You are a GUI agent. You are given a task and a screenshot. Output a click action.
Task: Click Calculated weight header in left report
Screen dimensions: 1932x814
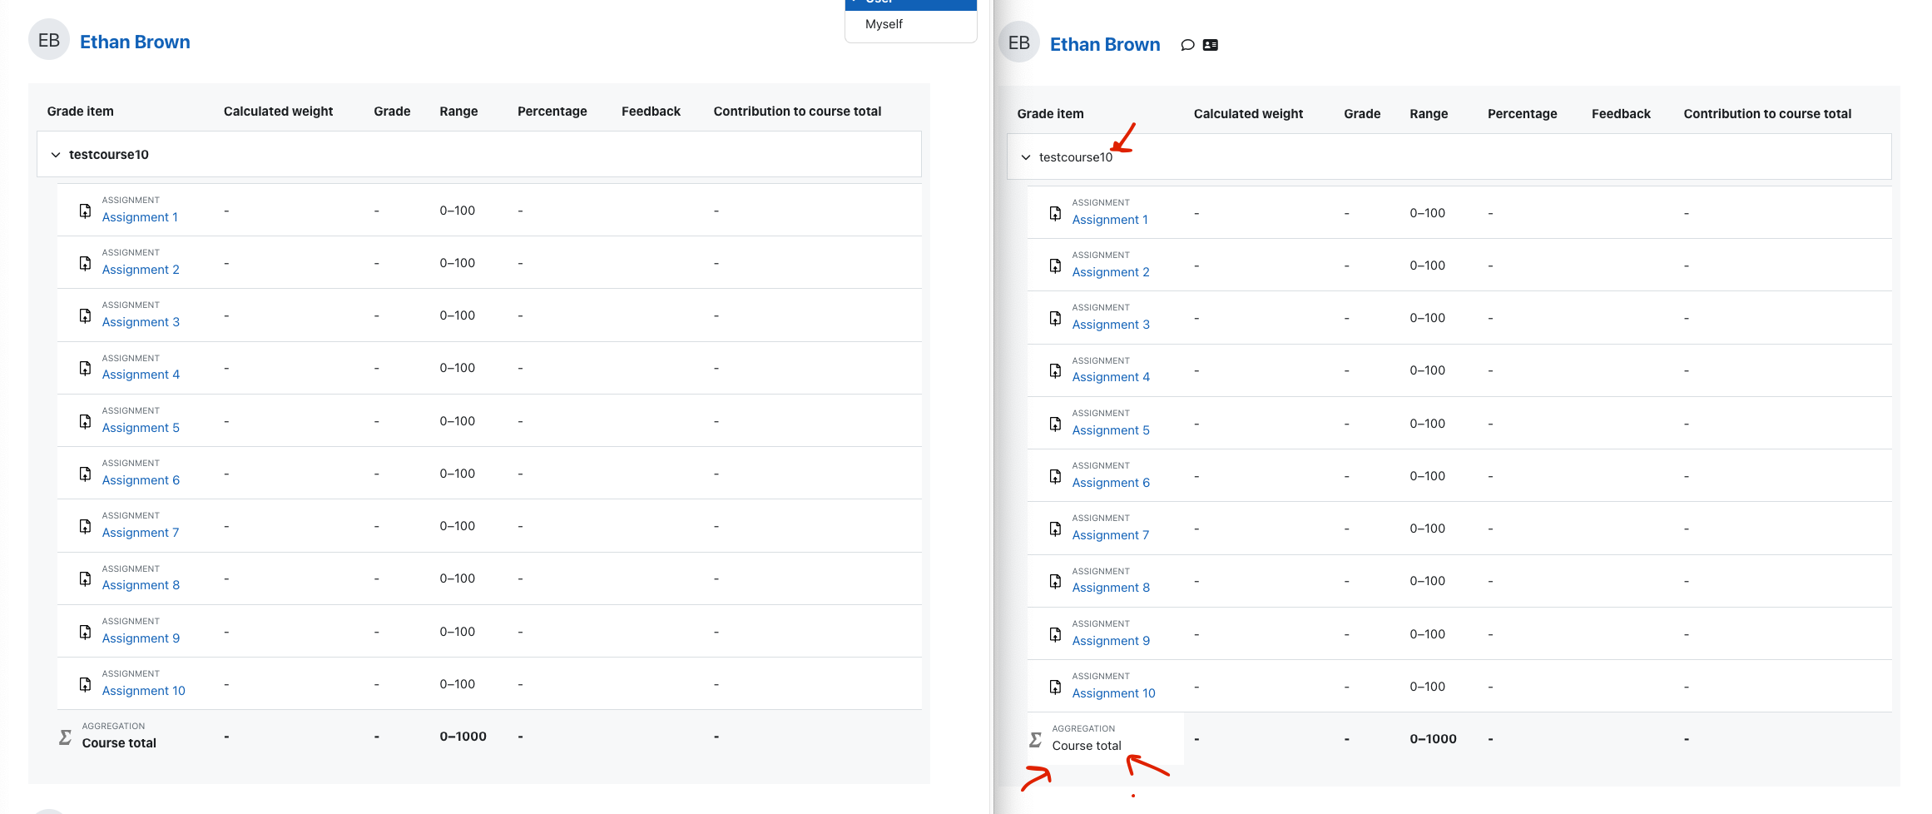278,112
